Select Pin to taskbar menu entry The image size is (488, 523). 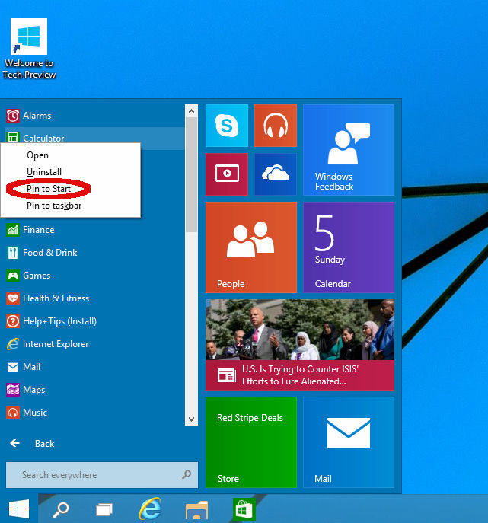pyautogui.click(x=54, y=205)
